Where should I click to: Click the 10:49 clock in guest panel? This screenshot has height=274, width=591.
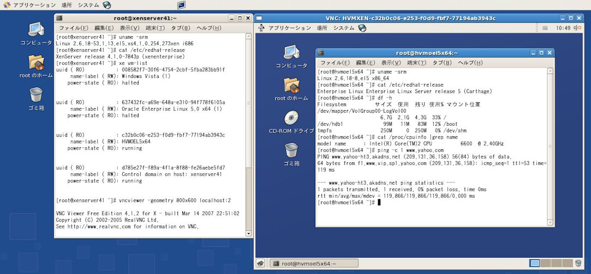click(563, 28)
